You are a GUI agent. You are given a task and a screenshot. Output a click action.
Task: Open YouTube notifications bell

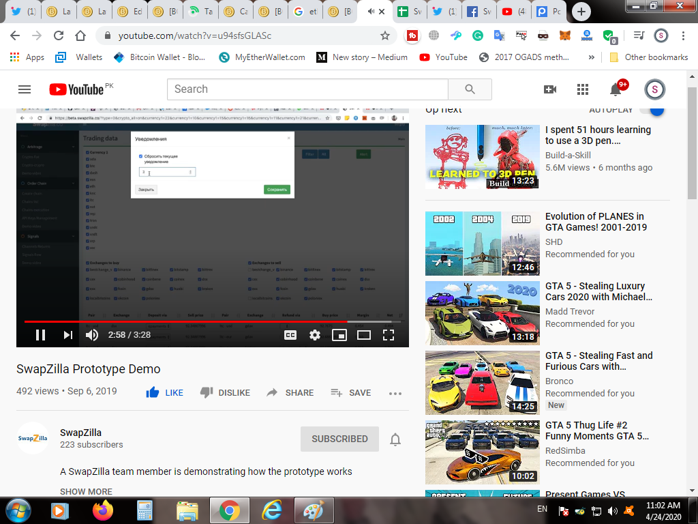[x=616, y=89]
